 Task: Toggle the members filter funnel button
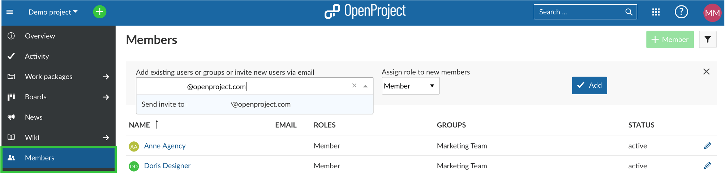pos(707,40)
